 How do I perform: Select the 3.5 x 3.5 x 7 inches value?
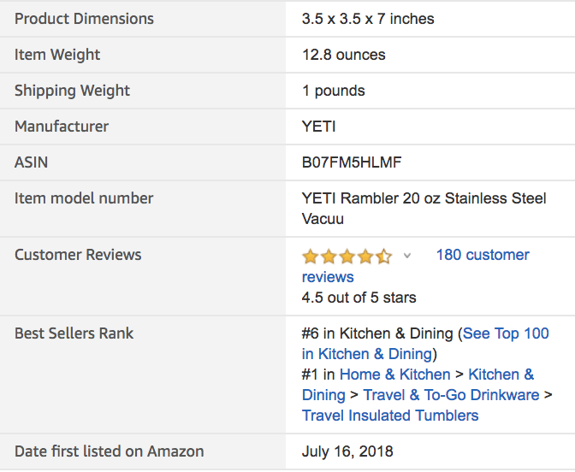tap(368, 19)
